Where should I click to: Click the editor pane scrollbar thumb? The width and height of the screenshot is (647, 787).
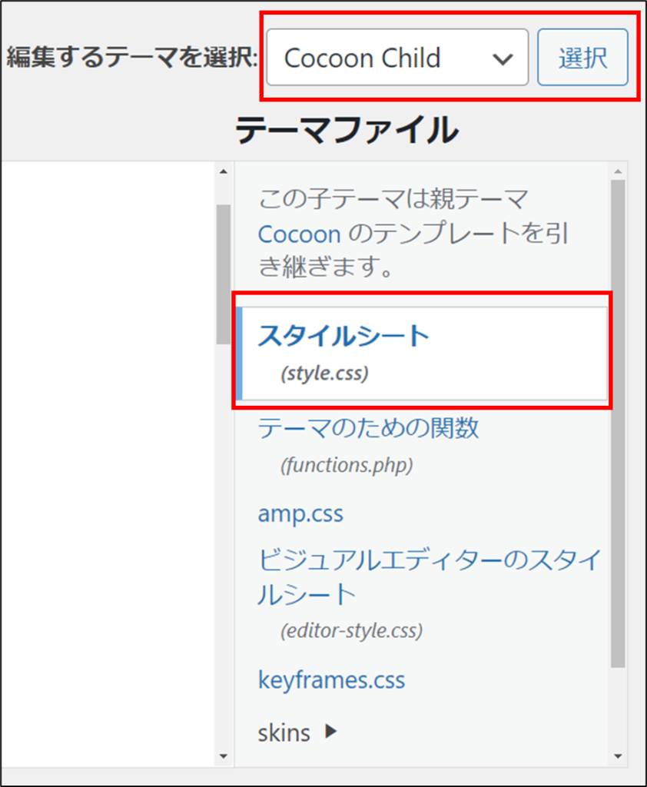[224, 274]
